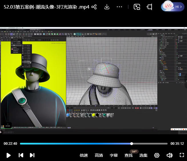Click the widescreen theater mode icon
187x161 pixels.
coord(149,7)
